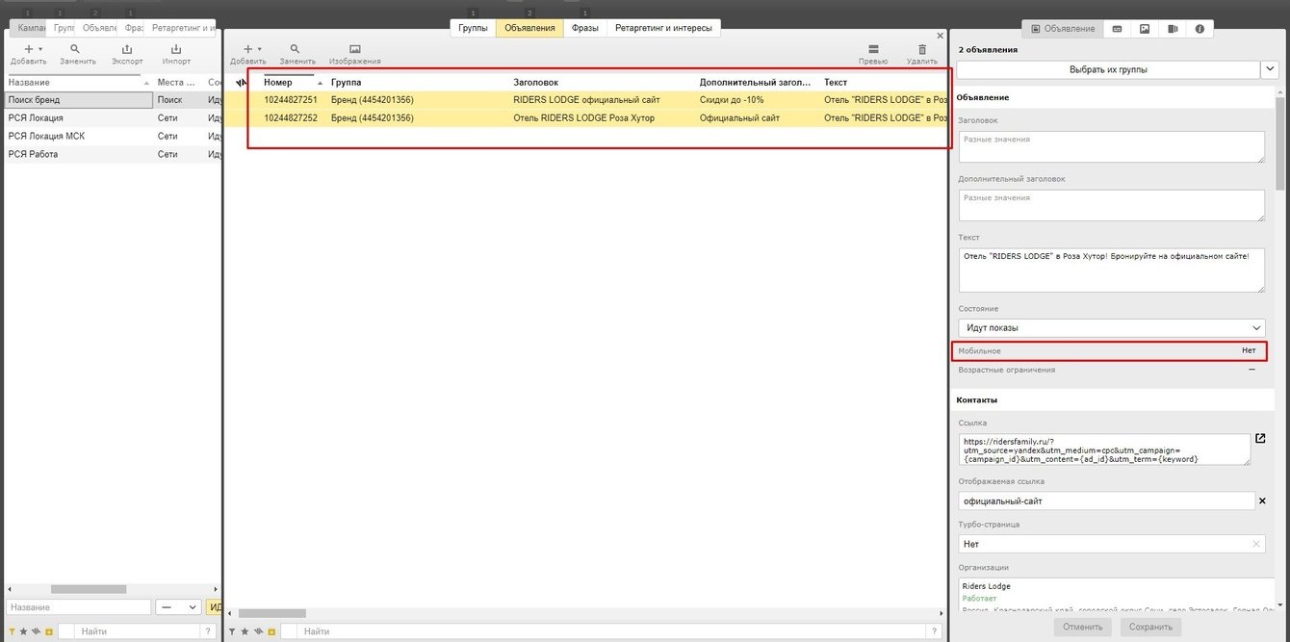Click star filter icon under ads list
The image size is (1290, 642).
pos(245,631)
